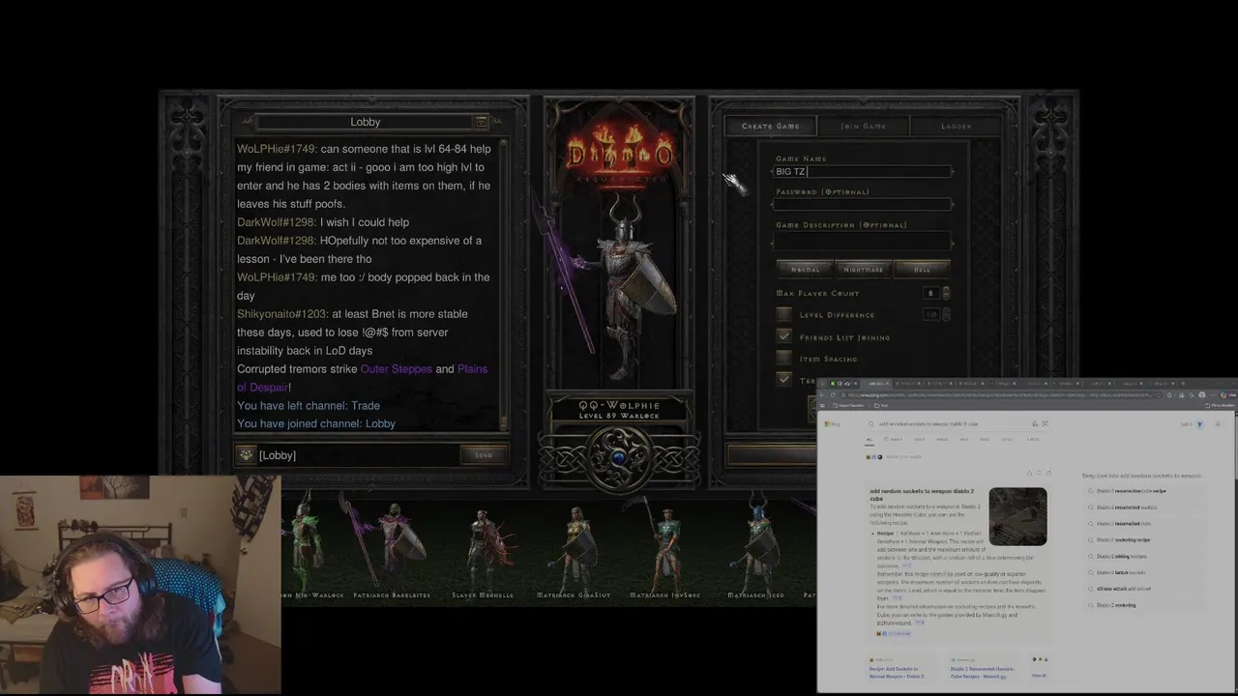Viewport: 1238px width, 696px height.
Task: Select Nightmare difficulty
Action: 863,269
